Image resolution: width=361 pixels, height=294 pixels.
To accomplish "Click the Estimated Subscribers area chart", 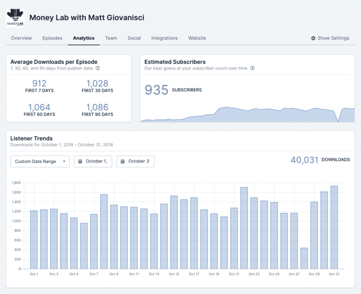I will point(247,114).
